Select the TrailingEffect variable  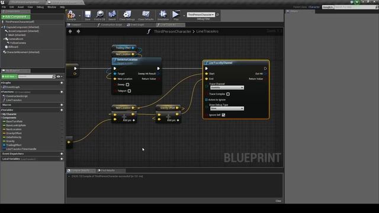pyautogui.click(x=14, y=145)
